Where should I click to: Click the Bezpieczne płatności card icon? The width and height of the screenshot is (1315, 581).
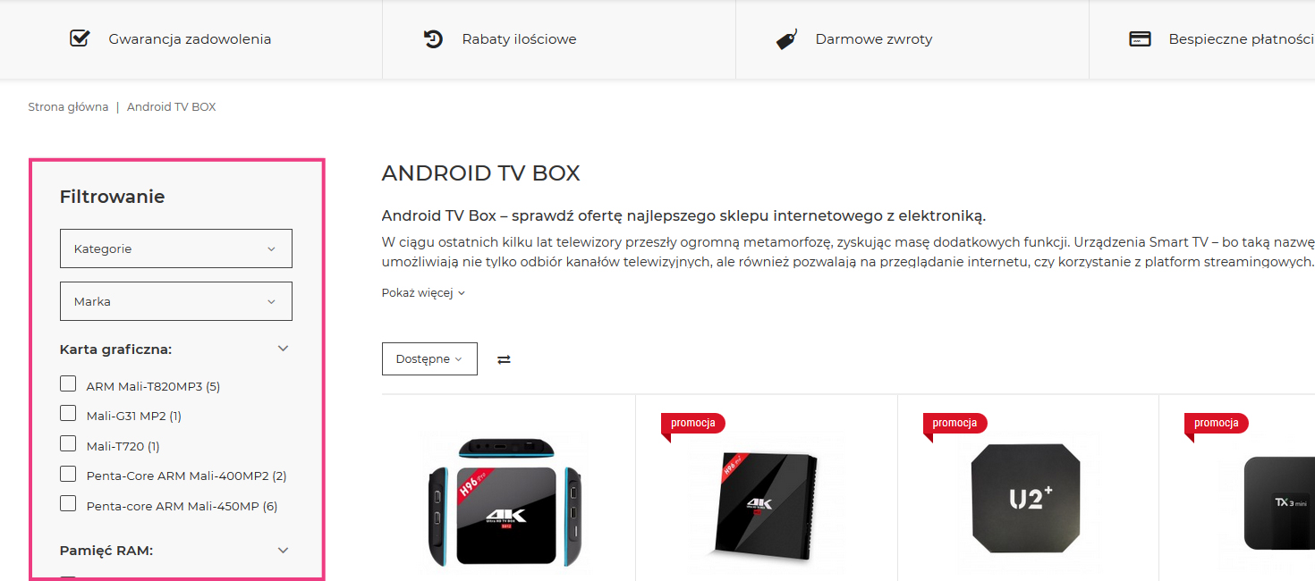coord(1140,39)
